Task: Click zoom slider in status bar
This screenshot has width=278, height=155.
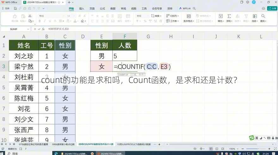Action: (256, 149)
